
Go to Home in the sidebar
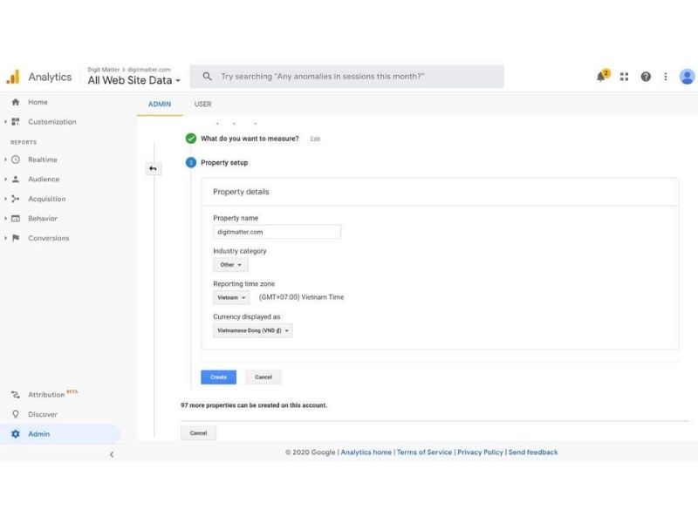(38, 102)
